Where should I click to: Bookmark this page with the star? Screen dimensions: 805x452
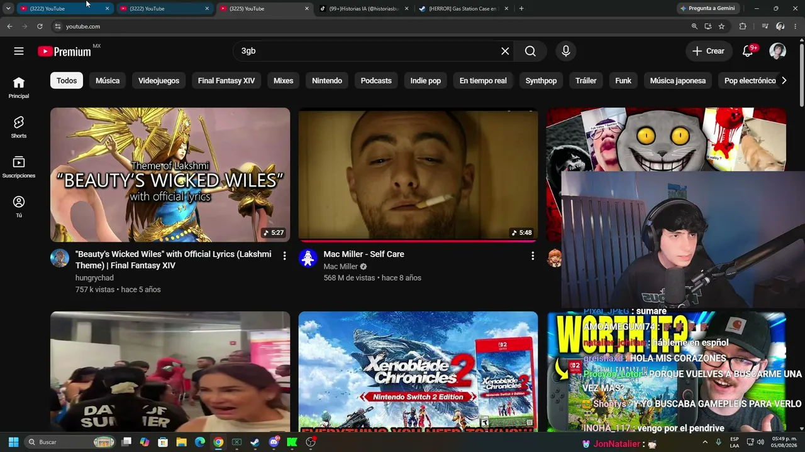tap(721, 26)
